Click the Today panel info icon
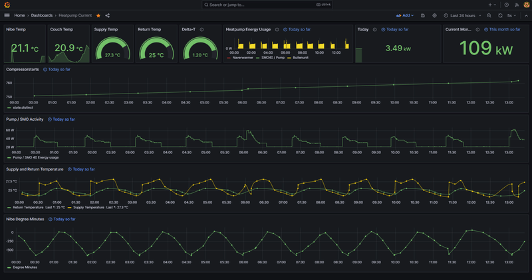 pos(374,29)
